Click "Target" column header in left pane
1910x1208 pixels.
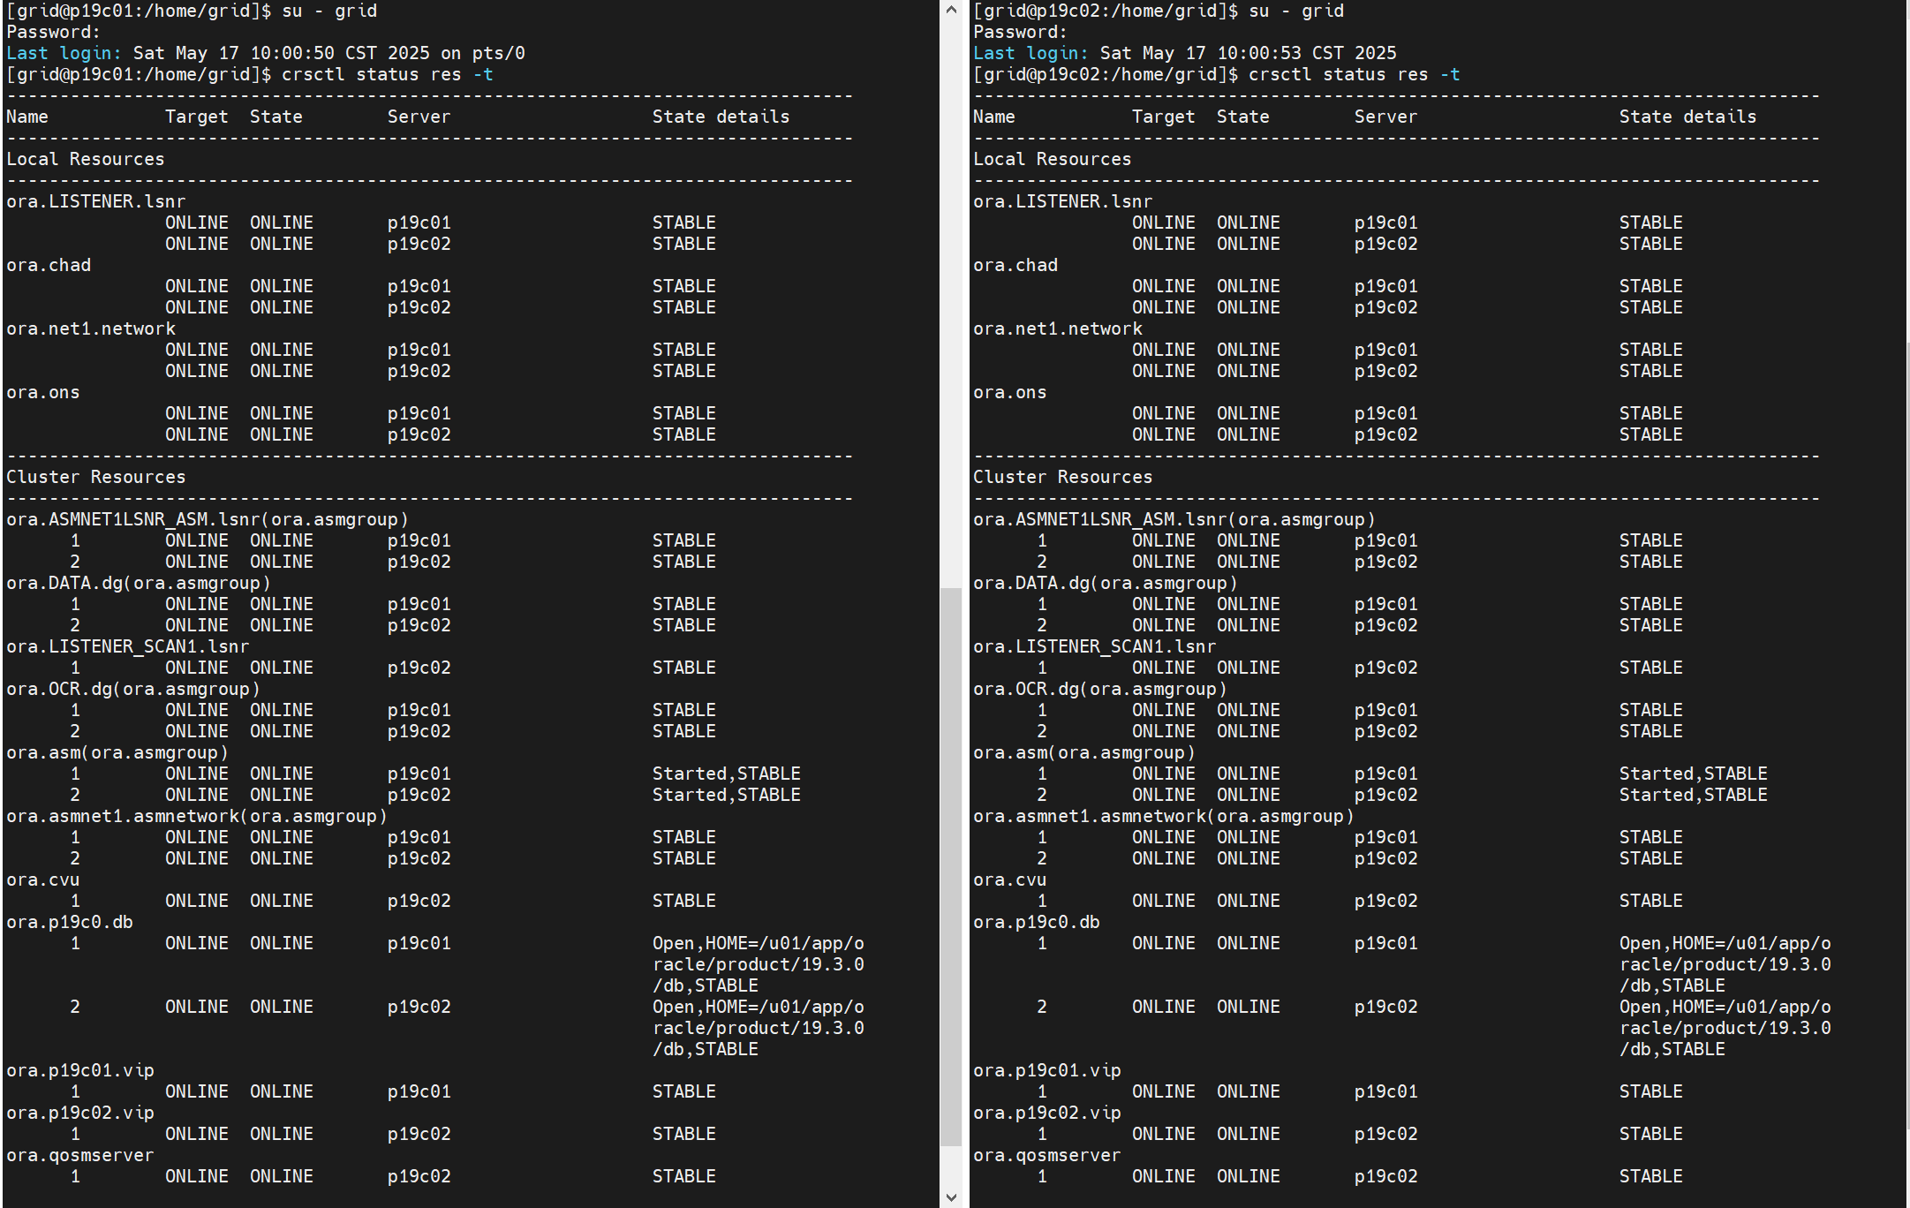[196, 117]
